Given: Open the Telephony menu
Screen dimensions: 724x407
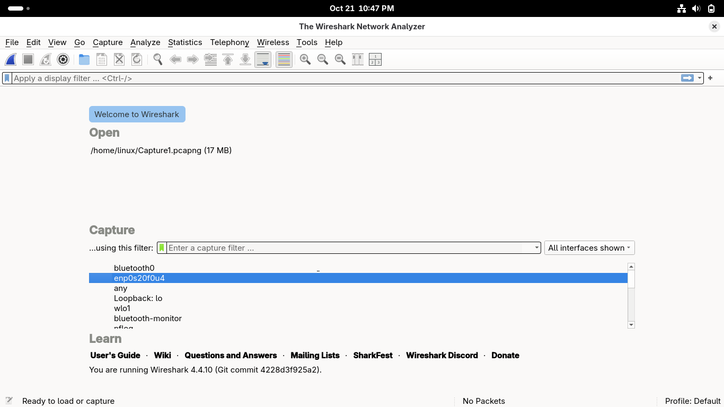Looking at the screenshot, I should tap(229, 42).
